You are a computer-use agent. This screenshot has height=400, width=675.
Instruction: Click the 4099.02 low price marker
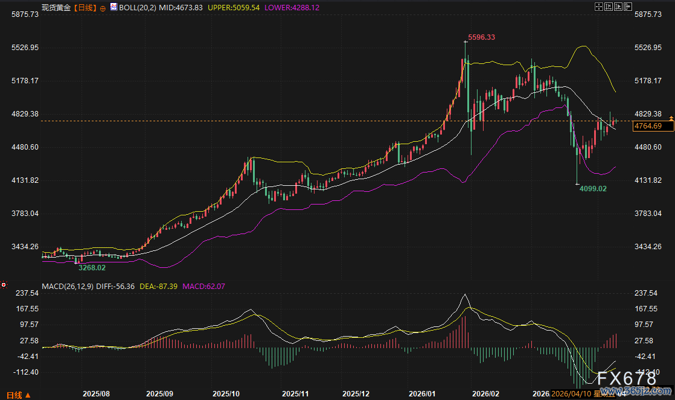coord(593,188)
